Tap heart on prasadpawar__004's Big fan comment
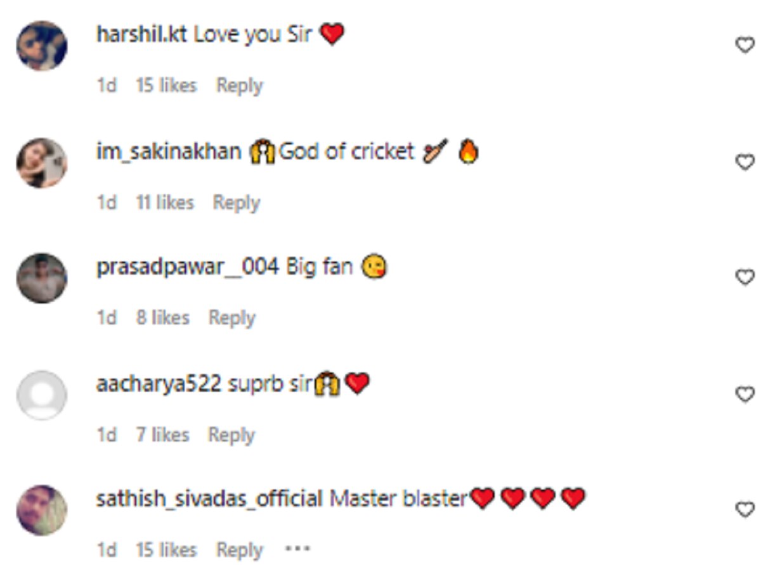 [x=743, y=277]
